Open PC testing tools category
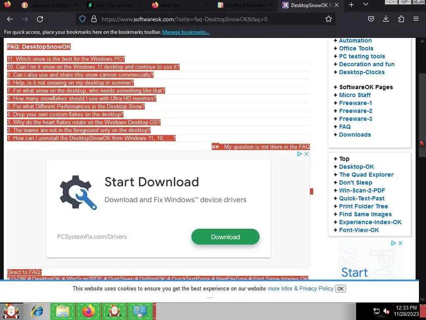Image resolution: width=426 pixels, height=320 pixels. [x=362, y=56]
